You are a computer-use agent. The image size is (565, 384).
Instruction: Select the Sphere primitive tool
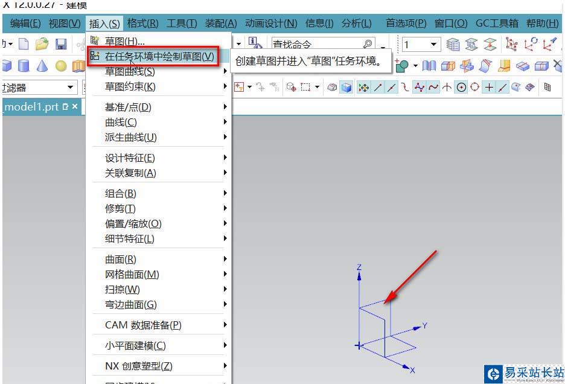click(x=61, y=66)
